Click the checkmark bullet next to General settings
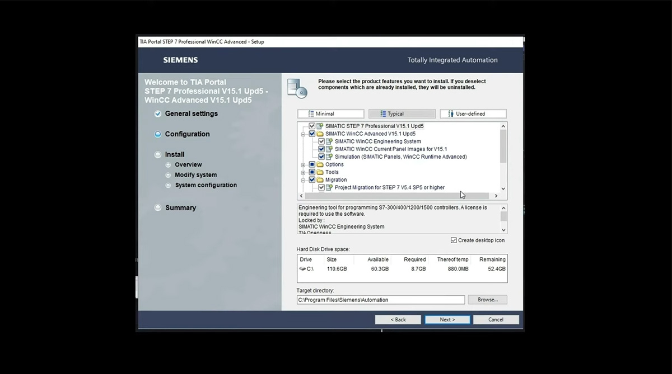Viewport: 672px width, 374px height. point(158,113)
